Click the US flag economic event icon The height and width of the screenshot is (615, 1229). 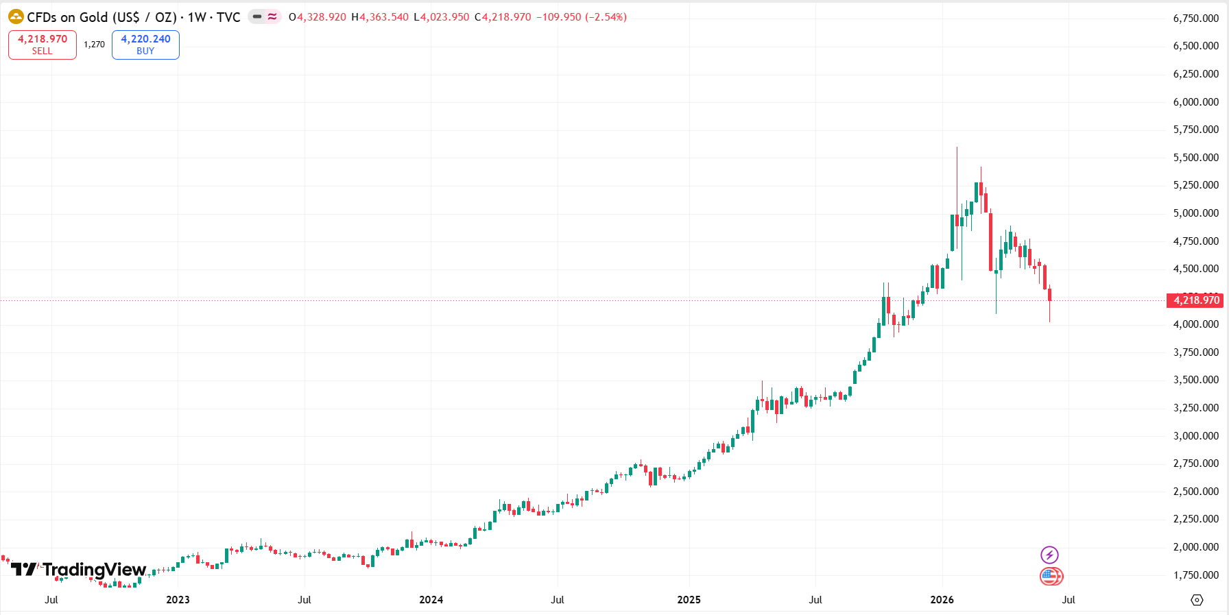pyautogui.click(x=1051, y=576)
